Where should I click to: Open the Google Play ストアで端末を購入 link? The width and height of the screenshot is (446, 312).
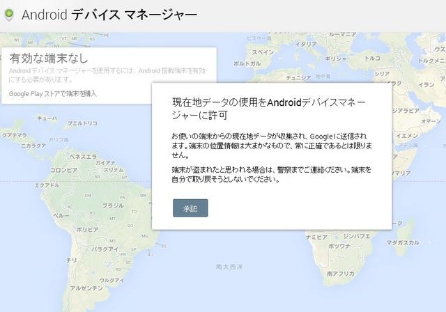point(52,93)
